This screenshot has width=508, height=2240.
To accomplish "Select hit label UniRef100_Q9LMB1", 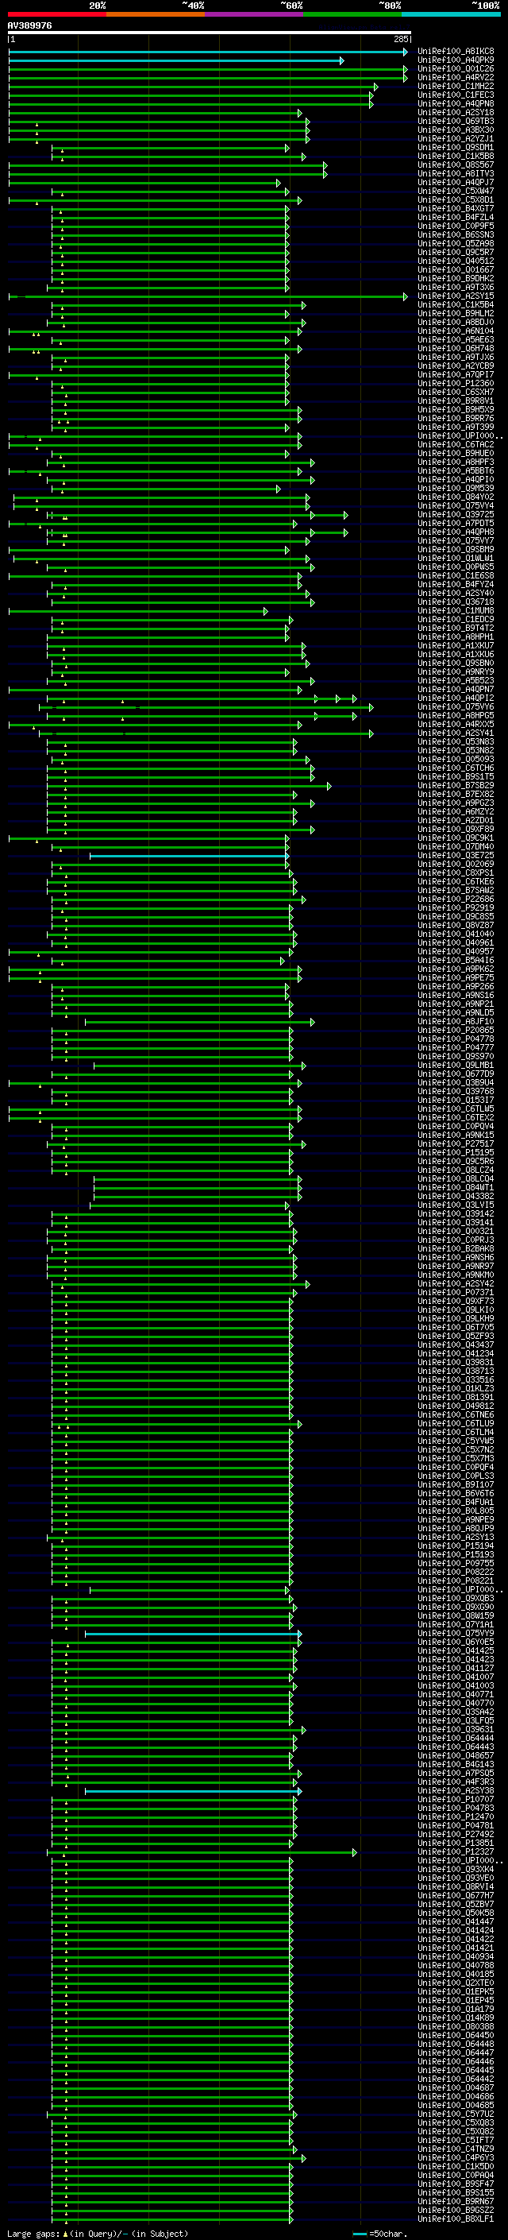I will [x=456, y=1066].
